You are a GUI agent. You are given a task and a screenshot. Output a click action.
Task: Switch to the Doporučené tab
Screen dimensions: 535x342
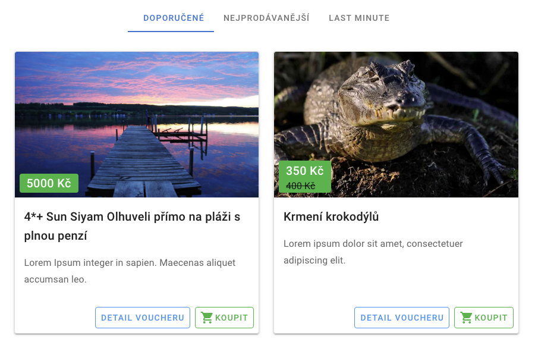(174, 18)
